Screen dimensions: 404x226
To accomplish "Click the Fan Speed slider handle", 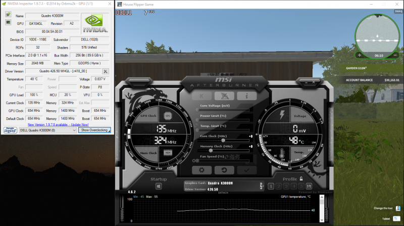I will pos(197,161).
